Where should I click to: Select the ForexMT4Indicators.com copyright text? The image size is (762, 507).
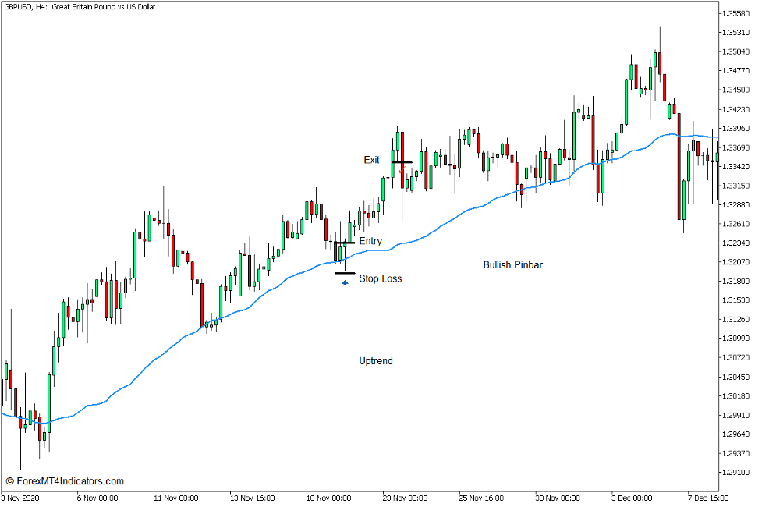click(68, 480)
